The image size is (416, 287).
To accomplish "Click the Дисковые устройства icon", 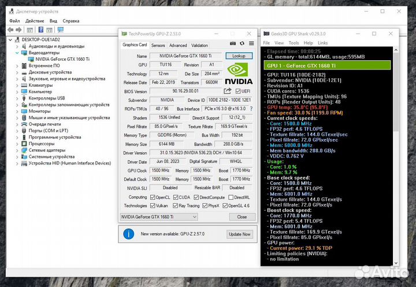I will [x=24, y=72].
